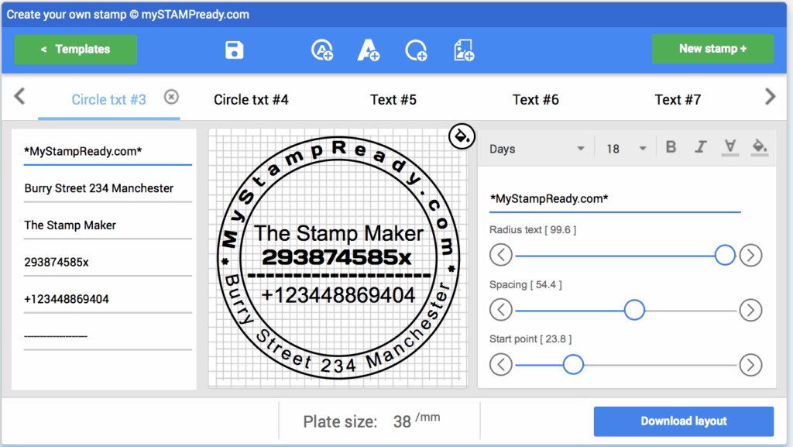793x447 pixels.
Task: Adjust the Spacing slider handle
Action: coord(634,310)
